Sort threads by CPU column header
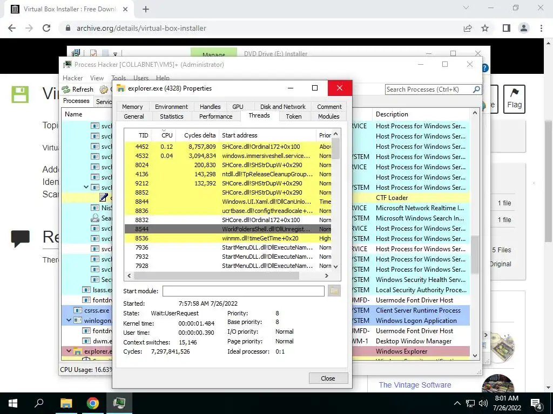The width and height of the screenshot is (553, 414). tap(164, 135)
